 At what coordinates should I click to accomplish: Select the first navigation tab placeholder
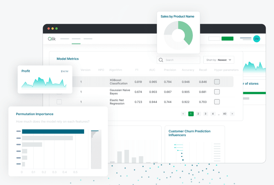(64, 38)
